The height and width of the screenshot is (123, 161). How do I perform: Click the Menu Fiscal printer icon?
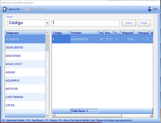tap(28, 9)
